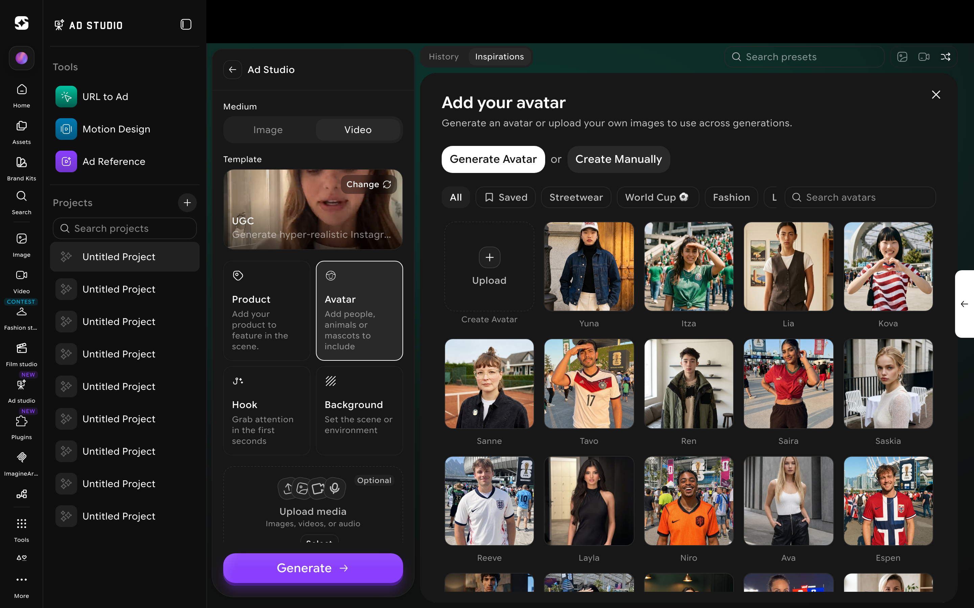Click the app logo at top left
This screenshot has width=974, height=608.
click(21, 23)
